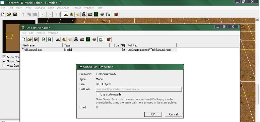Open Window menu in Import Manager window
This screenshot has height=122, width=260.
click(x=53, y=33)
